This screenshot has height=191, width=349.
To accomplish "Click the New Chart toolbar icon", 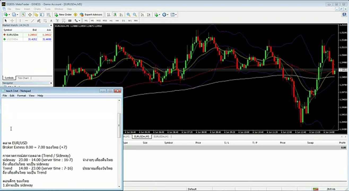I will [6, 15].
